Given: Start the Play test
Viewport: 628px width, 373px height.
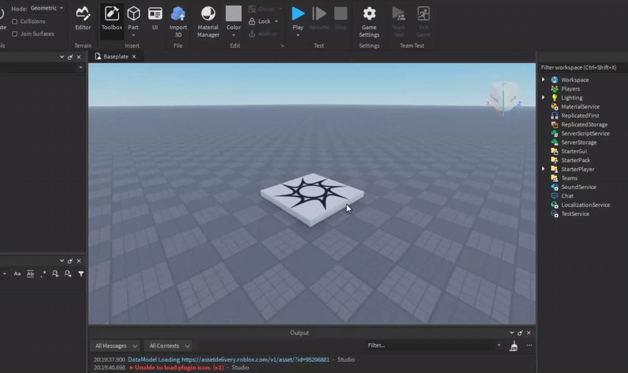Looking at the screenshot, I should [x=298, y=18].
